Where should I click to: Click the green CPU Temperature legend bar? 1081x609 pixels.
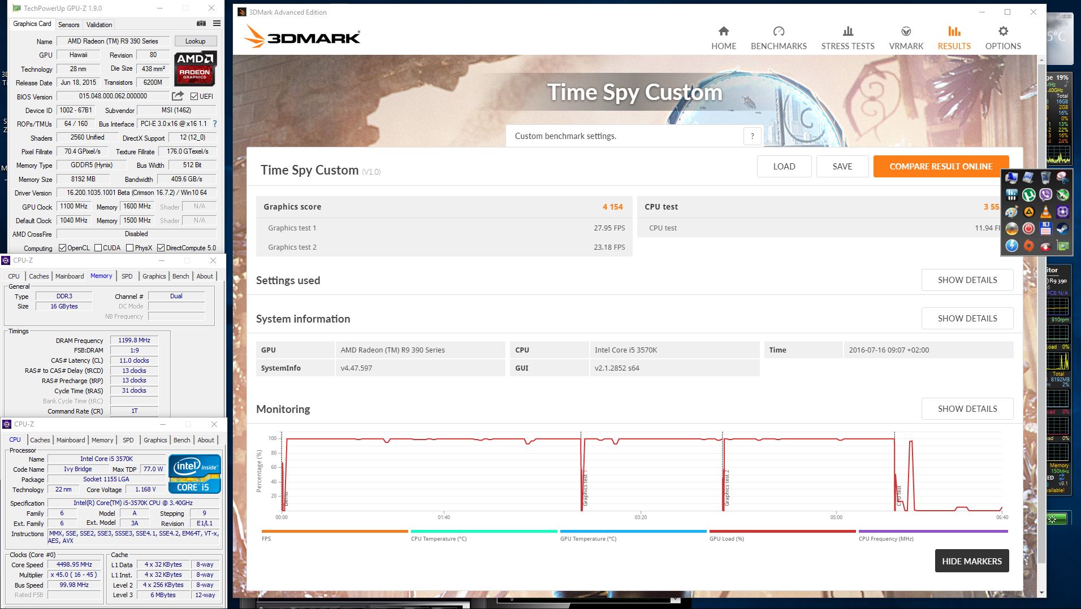click(484, 531)
